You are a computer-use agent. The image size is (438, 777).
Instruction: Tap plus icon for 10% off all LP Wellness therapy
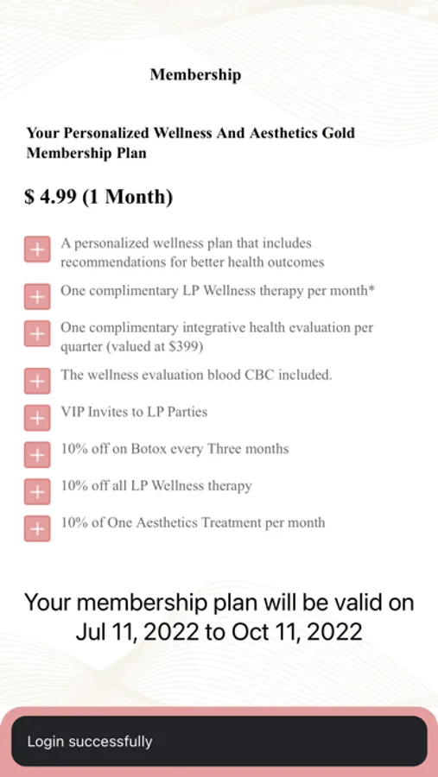(x=37, y=491)
